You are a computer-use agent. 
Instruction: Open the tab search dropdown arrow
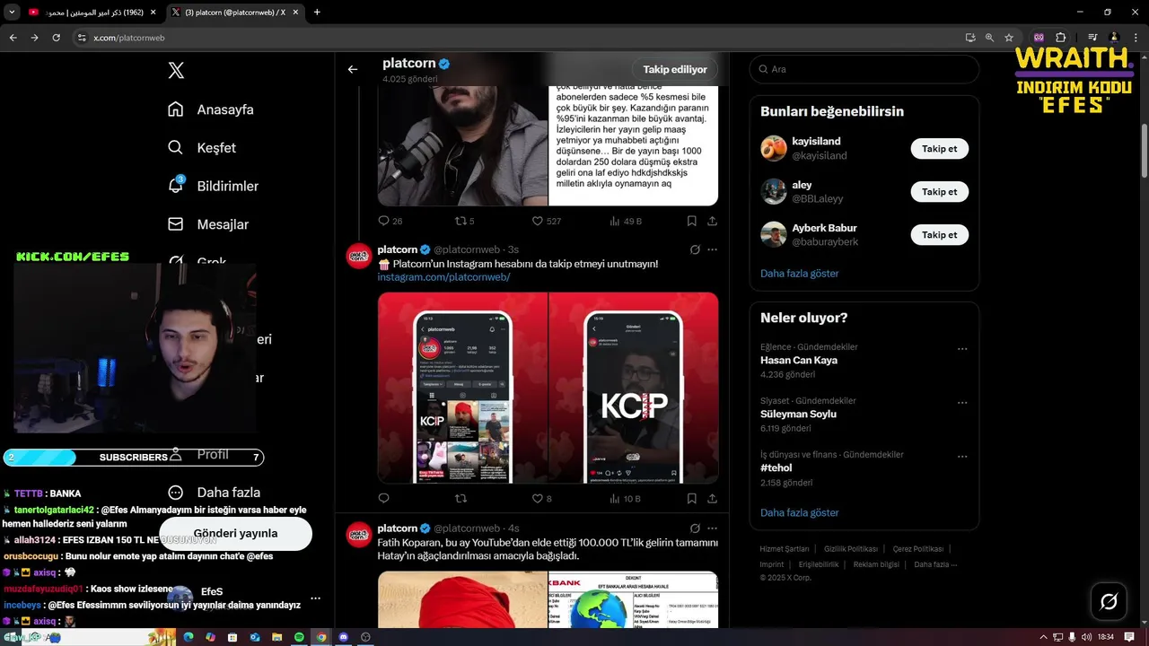(12, 13)
